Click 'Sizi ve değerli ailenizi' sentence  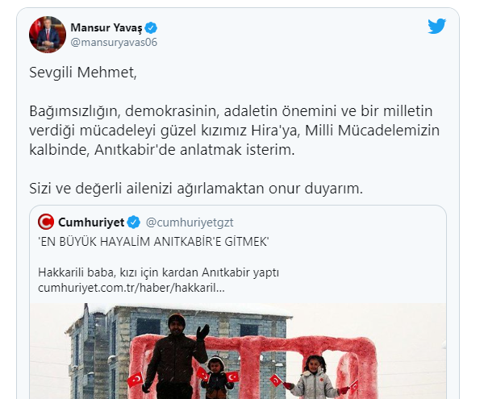(x=196, y=189)
